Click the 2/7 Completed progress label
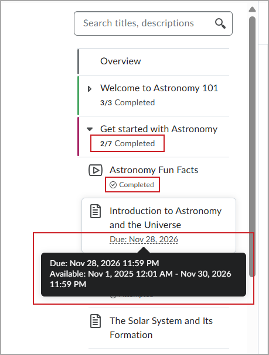The height and width of the screenshot is (355, 269). (x=128, y=143)
